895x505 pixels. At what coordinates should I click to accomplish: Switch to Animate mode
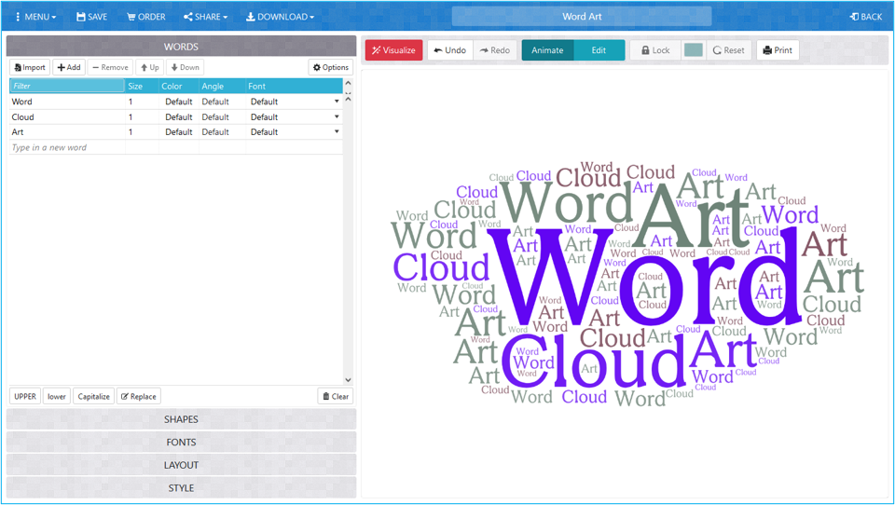(547, 50)
